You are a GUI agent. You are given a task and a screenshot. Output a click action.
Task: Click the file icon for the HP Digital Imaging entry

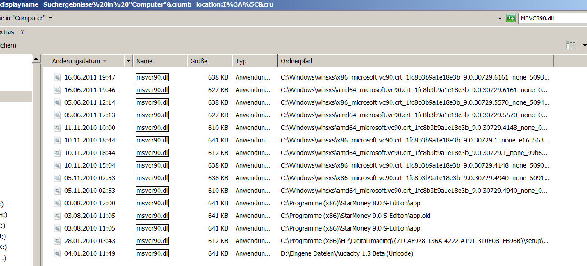[x=58, y=241]
